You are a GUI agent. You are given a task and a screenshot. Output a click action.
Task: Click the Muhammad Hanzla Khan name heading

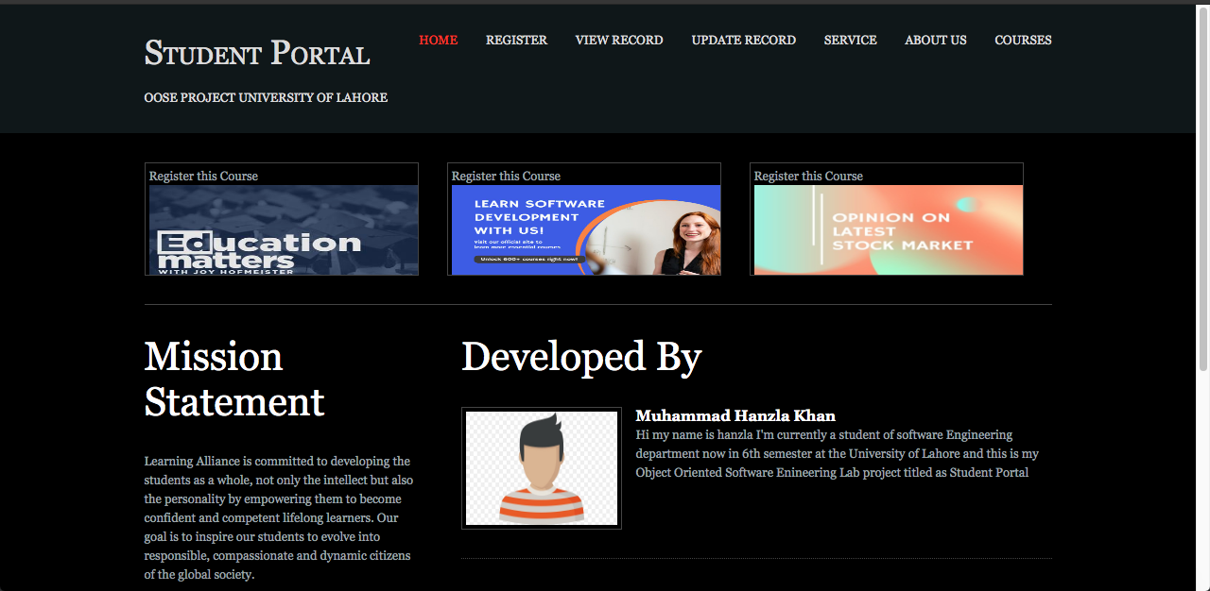[735, 415]
